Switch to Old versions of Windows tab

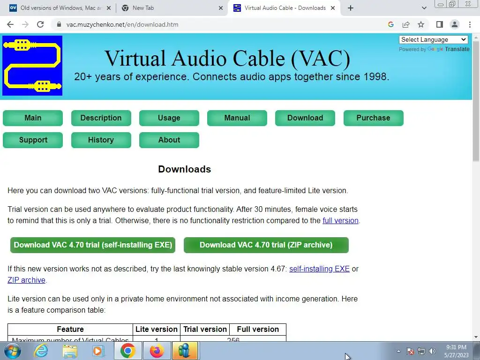click(60, 8)
